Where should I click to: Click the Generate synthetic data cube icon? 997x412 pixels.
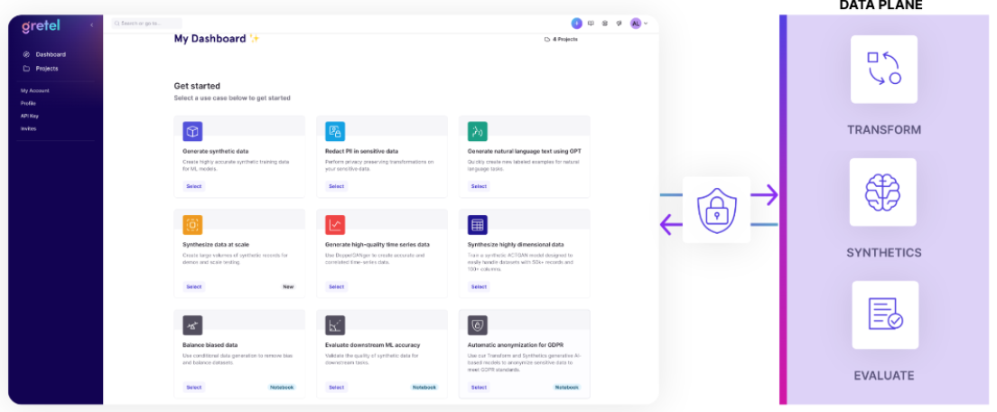192,132
